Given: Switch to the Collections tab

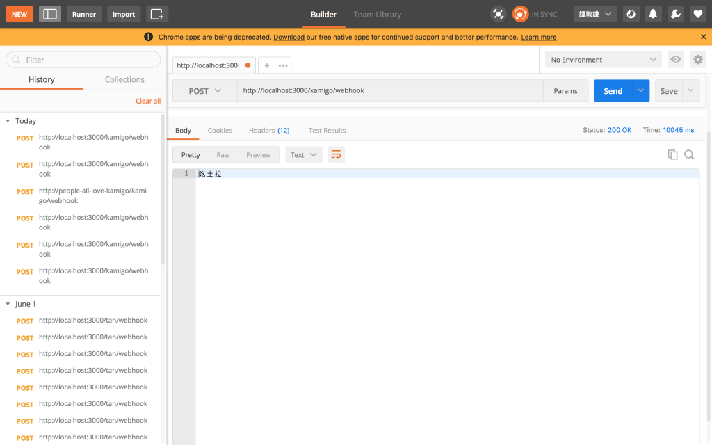Looking at the screenshot, I should pyautogui.click(x=124, y=79).
